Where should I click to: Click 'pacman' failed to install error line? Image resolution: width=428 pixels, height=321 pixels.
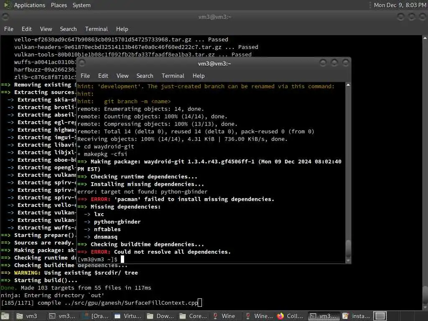176,199
